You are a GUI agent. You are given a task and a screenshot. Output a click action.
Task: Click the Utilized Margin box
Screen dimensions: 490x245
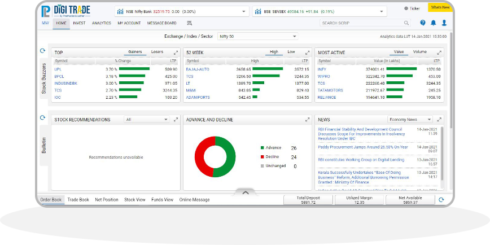point(360,200)
